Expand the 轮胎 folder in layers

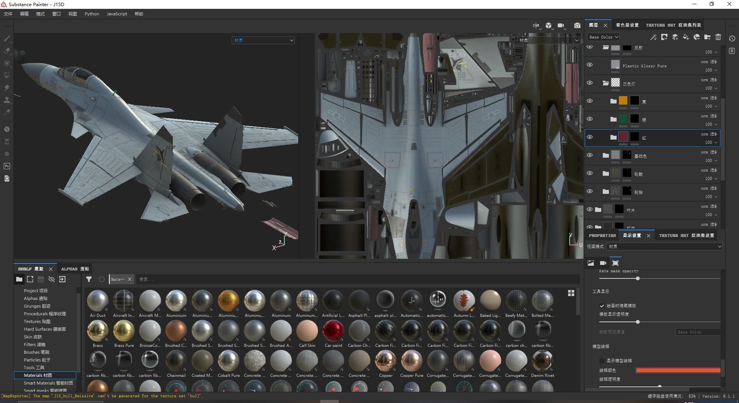[605, 191]
